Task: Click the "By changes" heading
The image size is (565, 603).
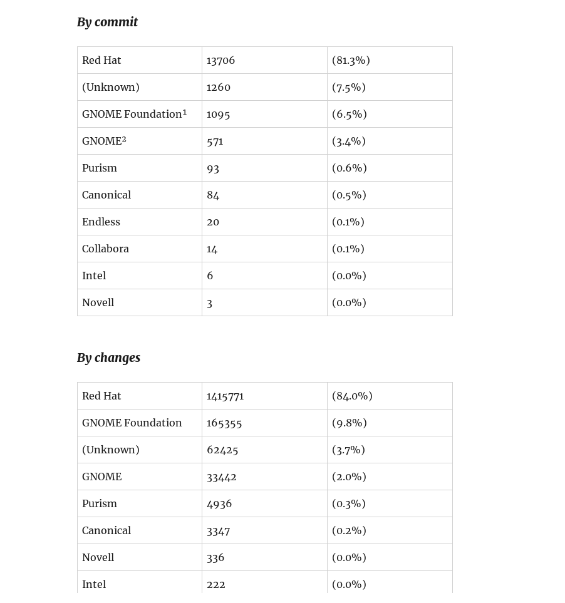Action: 108,358
